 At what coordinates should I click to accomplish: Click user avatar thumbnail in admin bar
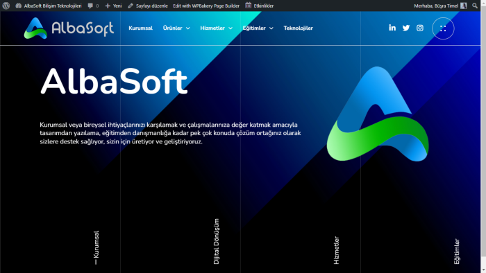point(463,6)
